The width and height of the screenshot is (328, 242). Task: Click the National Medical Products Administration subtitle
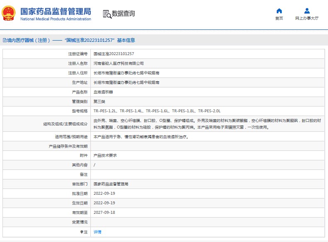click(56, 19)
